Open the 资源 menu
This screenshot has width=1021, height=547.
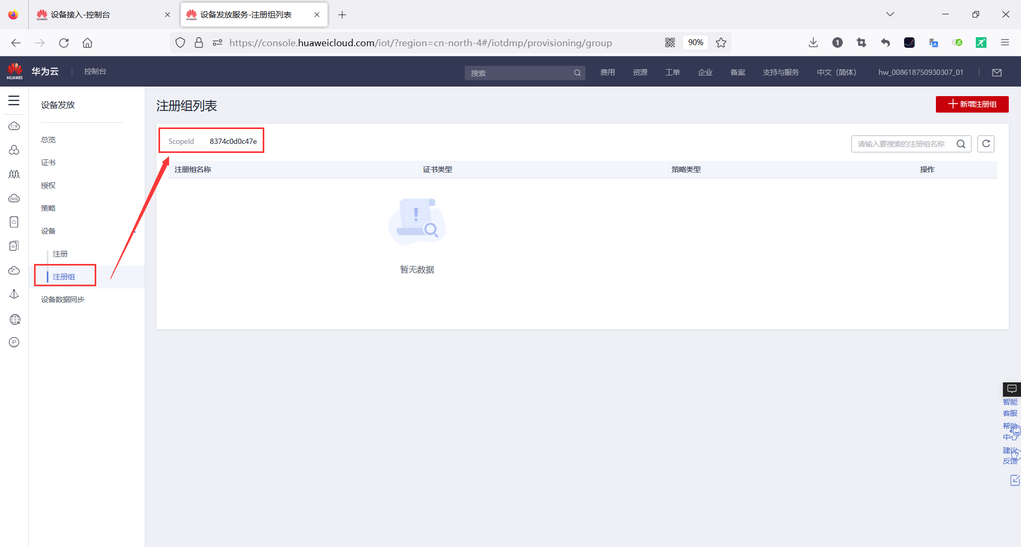[640, 72]
